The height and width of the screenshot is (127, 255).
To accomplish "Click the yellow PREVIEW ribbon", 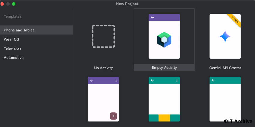I will click(235, 20).
